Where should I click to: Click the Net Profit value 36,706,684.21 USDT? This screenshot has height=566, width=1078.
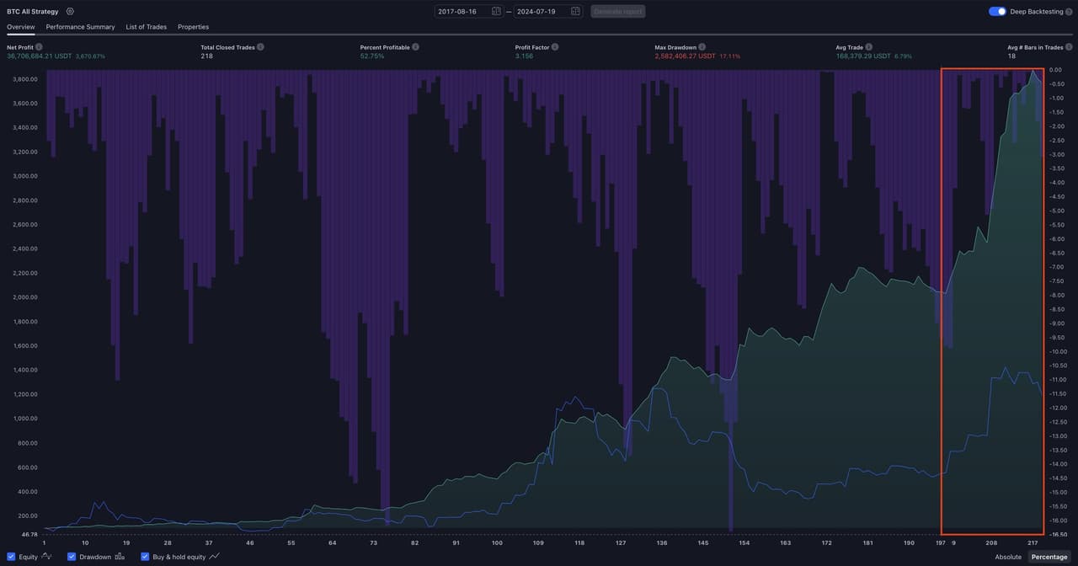tap(39, 56)
